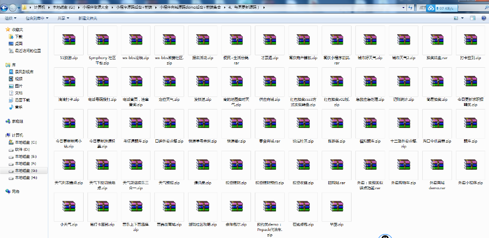Go back with the Back arrow button
489x238 pixels.
tap(5, 8)
